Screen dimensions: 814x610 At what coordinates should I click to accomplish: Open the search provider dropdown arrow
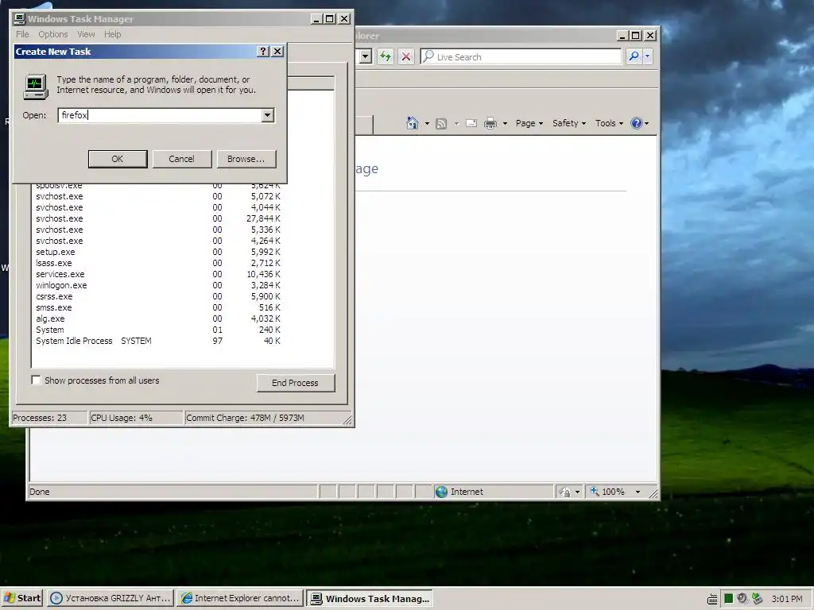(647, 56)
